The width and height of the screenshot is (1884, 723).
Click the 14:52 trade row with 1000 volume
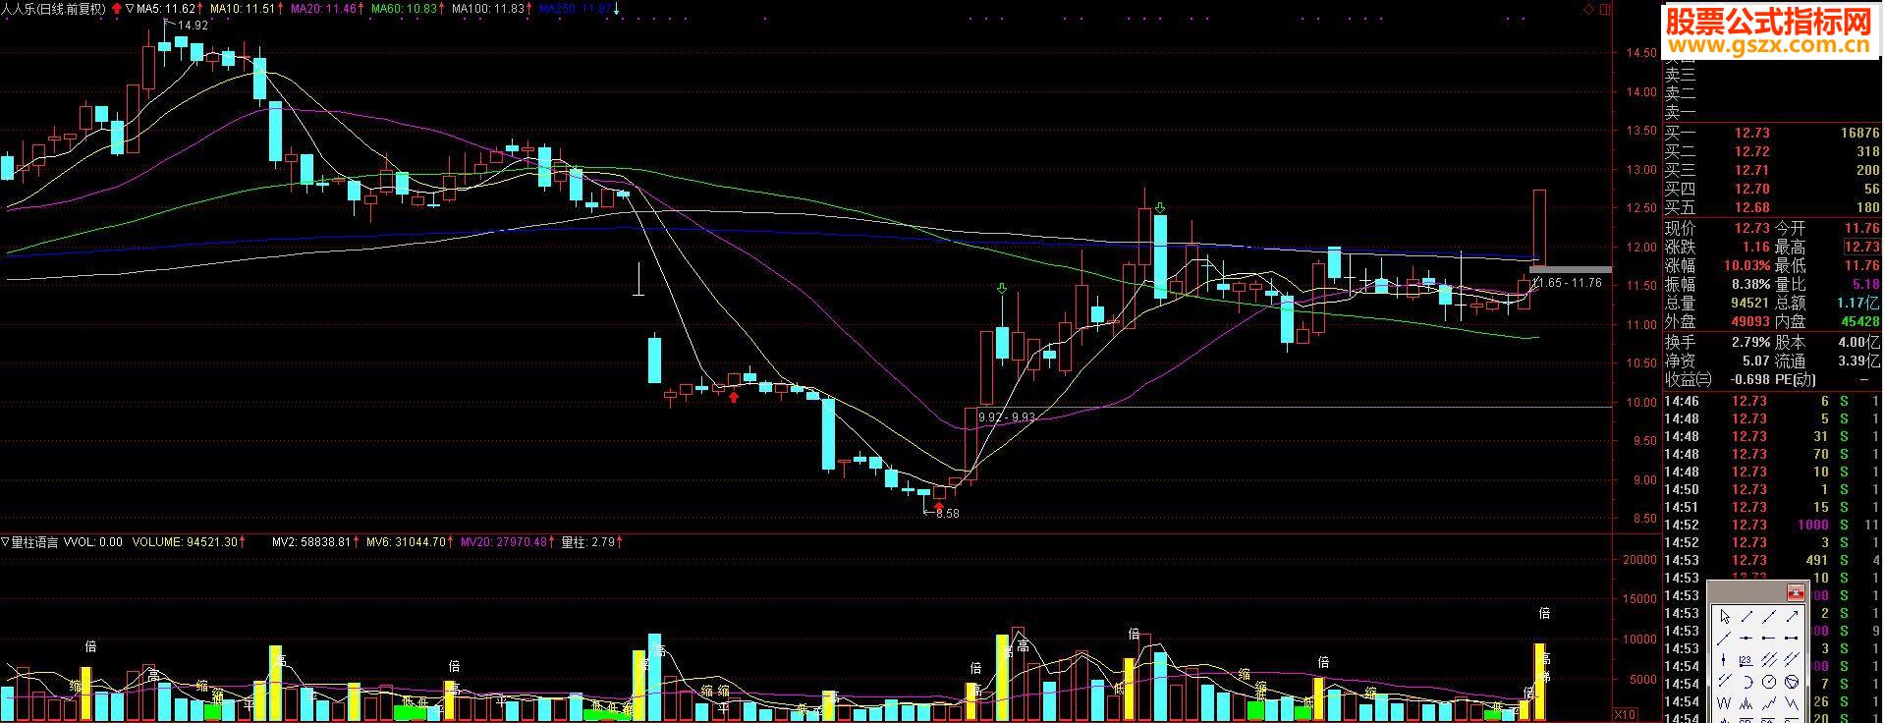[x=1771, y=525]
